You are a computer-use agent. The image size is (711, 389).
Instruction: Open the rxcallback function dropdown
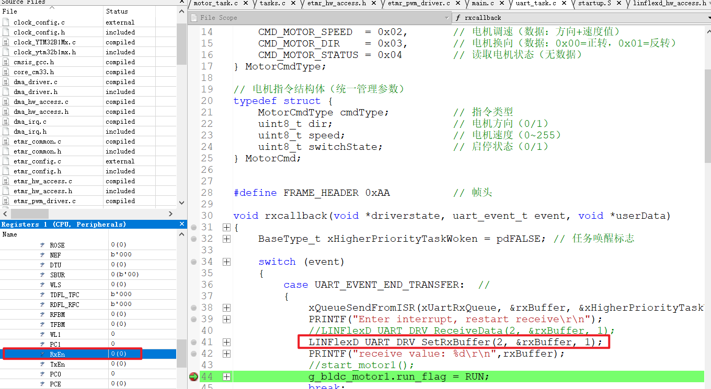point(707,17)
